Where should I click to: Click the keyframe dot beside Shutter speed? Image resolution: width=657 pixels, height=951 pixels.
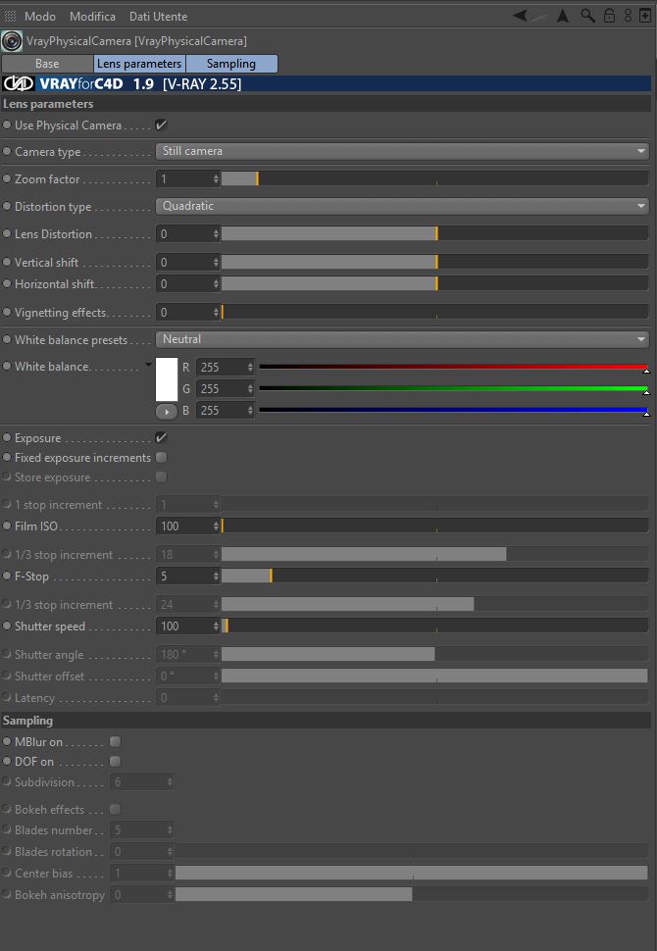point(7,626)
